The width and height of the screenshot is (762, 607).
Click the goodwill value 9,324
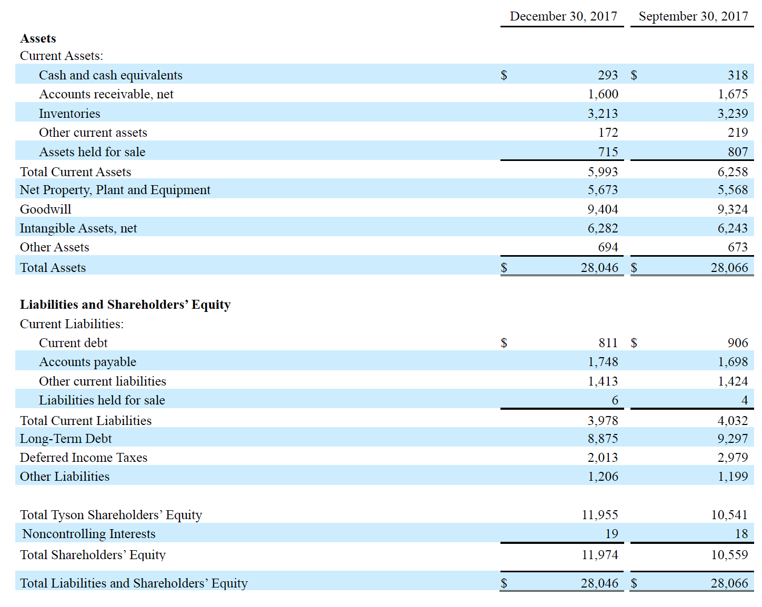tap(733, 209)
